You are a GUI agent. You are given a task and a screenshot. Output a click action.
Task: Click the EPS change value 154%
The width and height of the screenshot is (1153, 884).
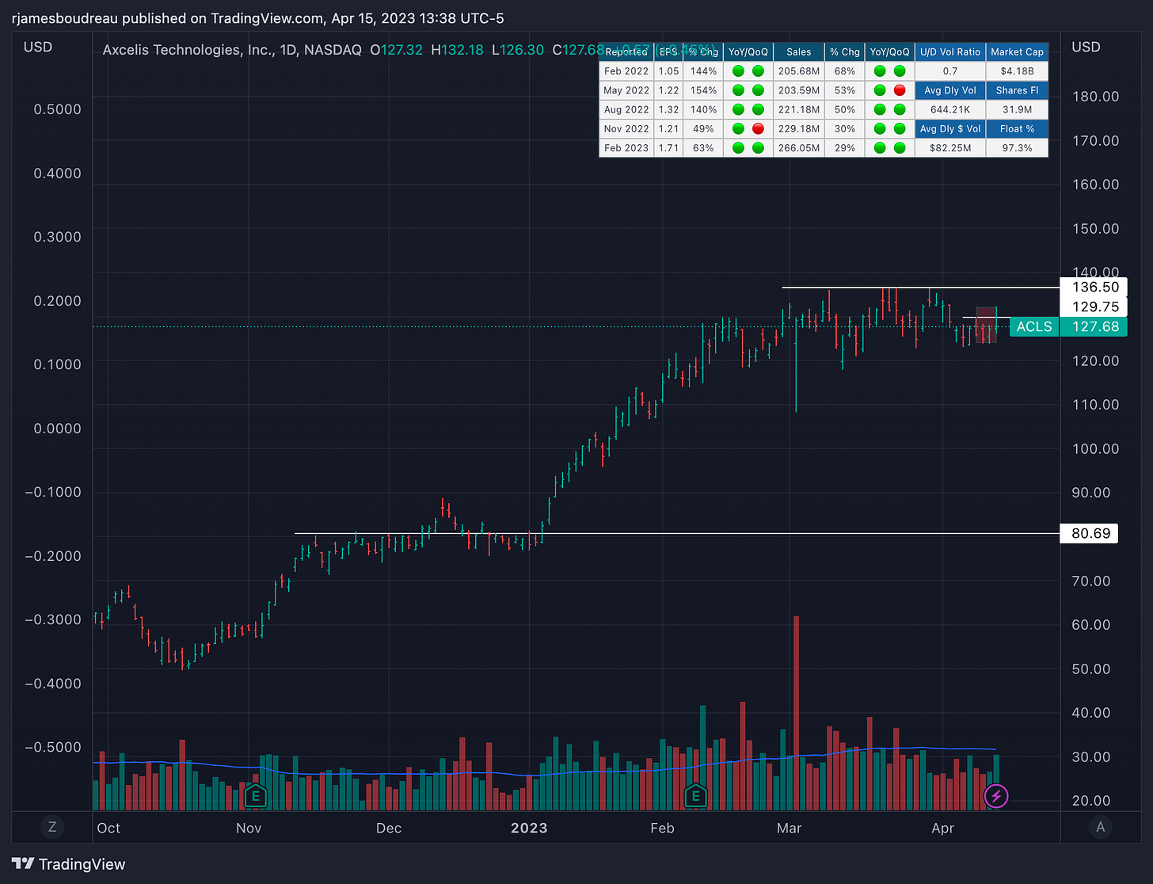703,90
